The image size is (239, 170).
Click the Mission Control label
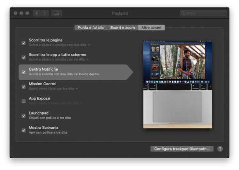point(43,84)
